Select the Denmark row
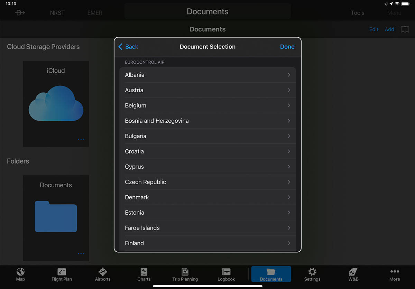This screenshot has width=415, height=289. tap(207, 197)
